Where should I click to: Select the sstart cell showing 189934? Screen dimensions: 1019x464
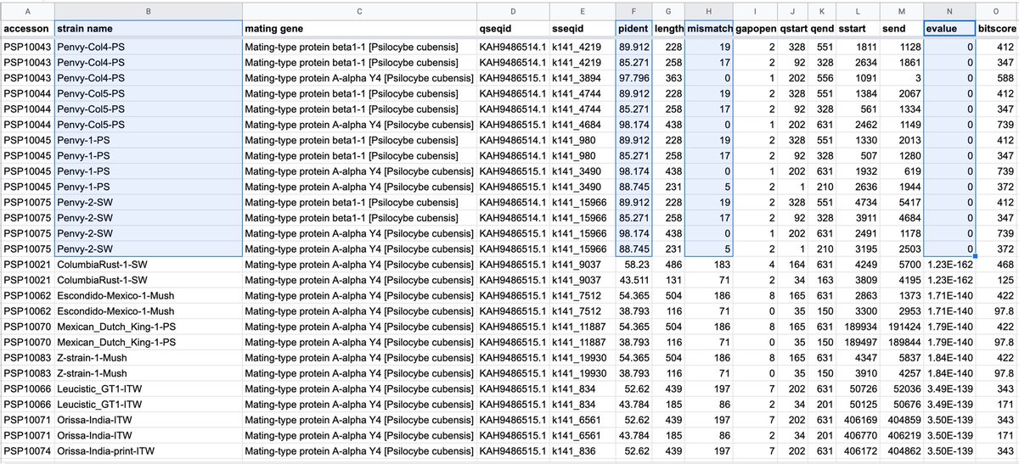858,327
